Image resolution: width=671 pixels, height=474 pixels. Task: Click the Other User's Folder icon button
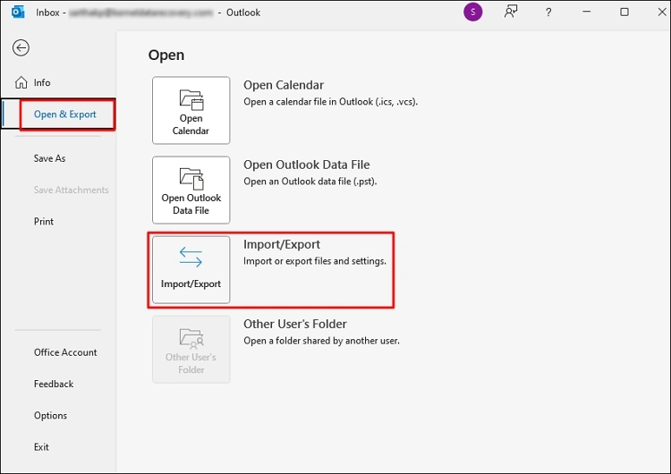point(191,349)
